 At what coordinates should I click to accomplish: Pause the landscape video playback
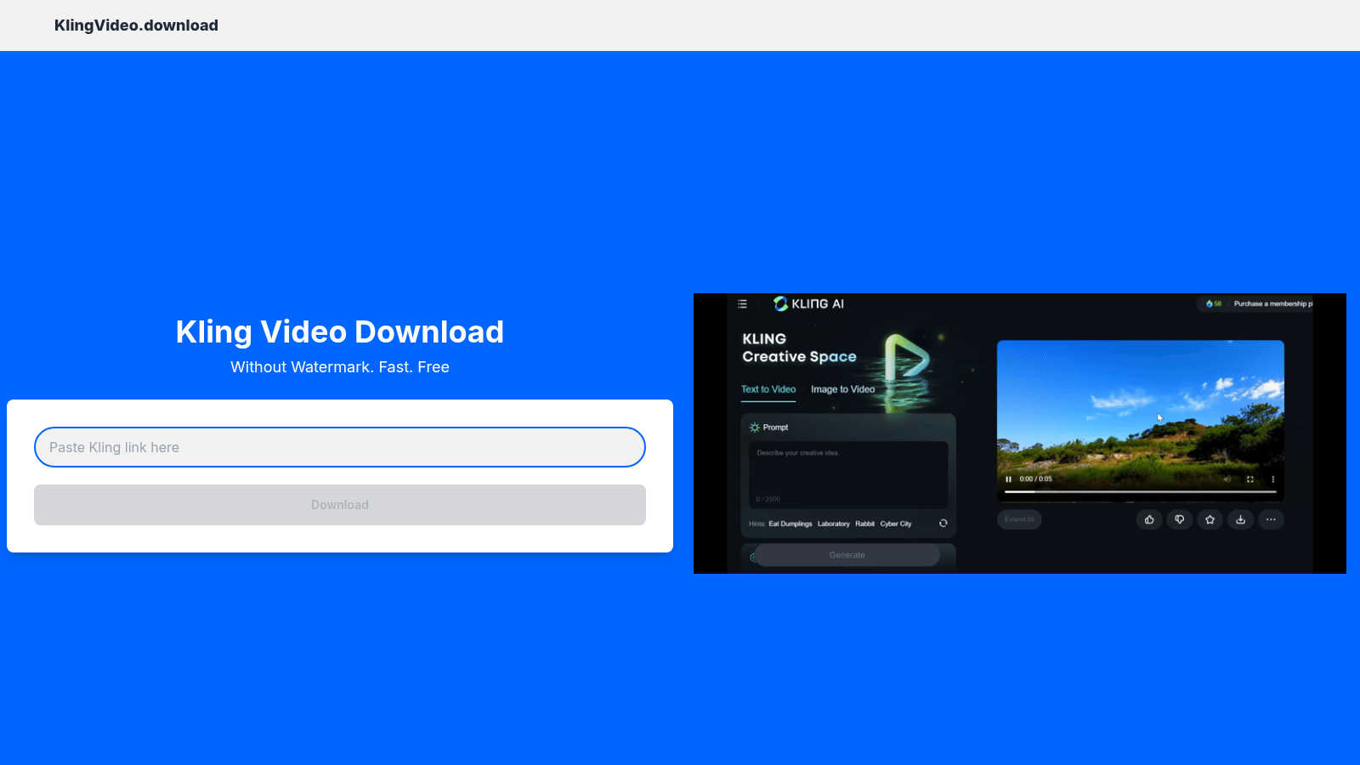tap(1008, 479)
